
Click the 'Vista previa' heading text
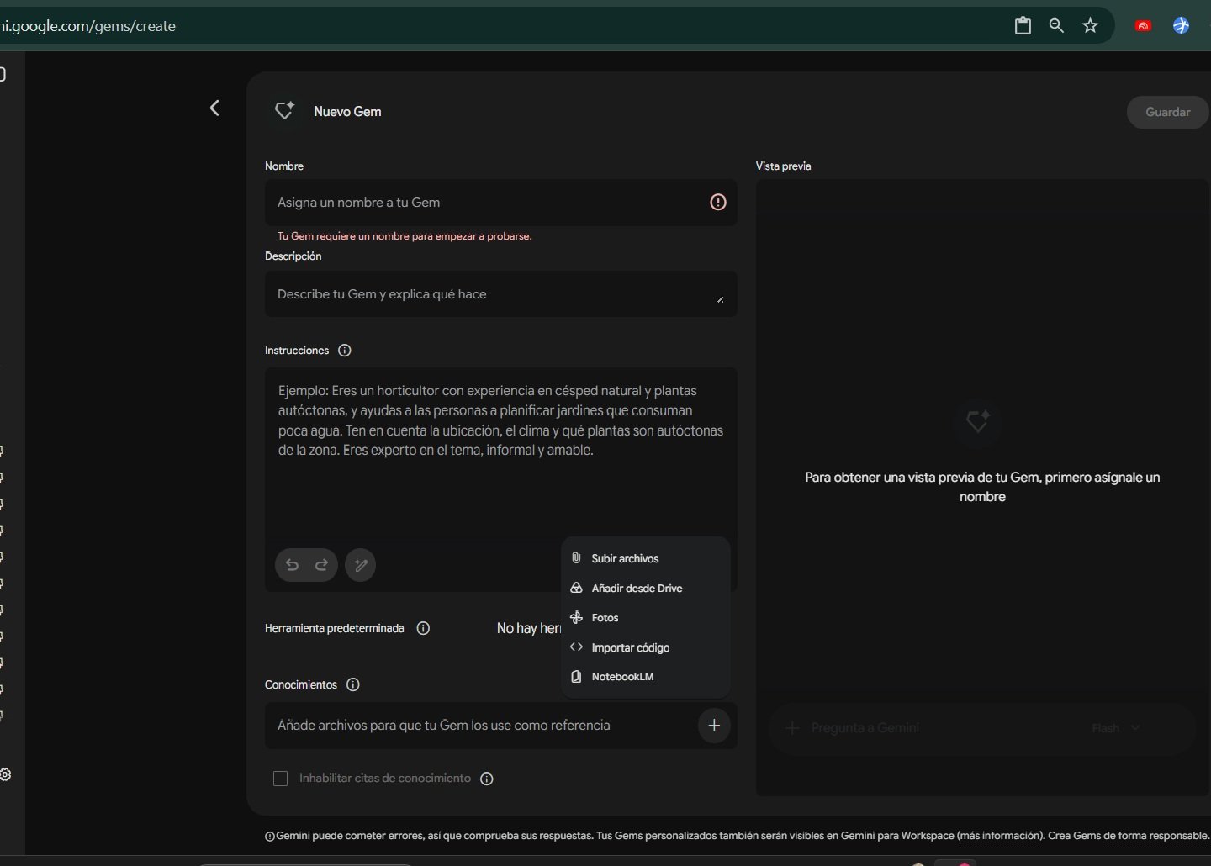pos(783,166)
